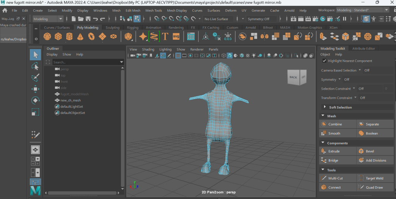396x199 pixels.
Task: Toggle Highlight Nearest Component checkbox
Action: tap(324, 61)
